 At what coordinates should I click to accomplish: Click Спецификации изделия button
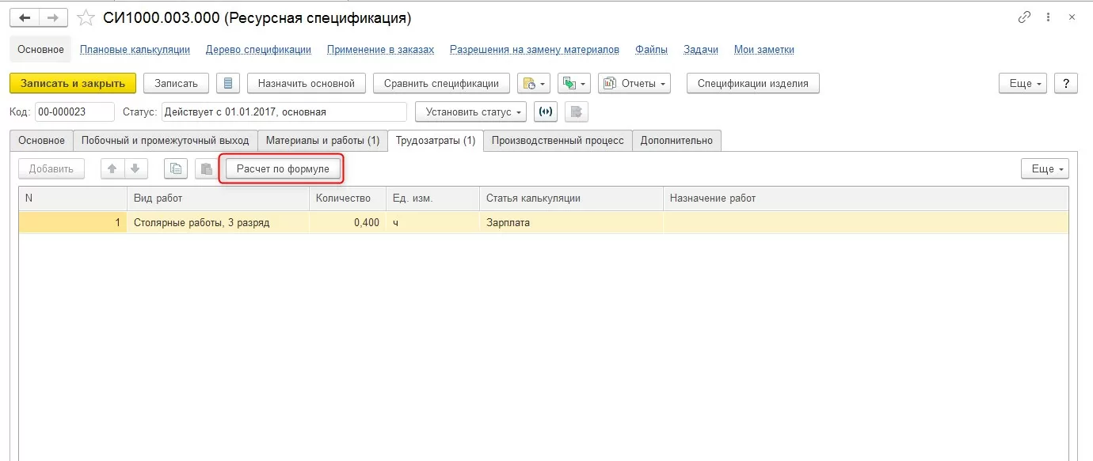pyautogui.click(x=753, y=83)
